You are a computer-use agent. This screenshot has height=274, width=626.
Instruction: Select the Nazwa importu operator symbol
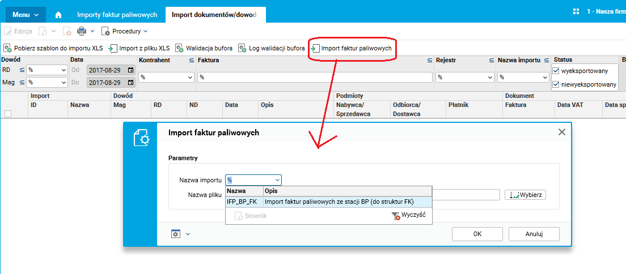click(547, 61)
